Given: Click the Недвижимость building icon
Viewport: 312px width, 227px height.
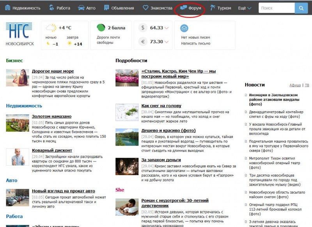Looking at the screenshot, I should [x=7, y=8].
